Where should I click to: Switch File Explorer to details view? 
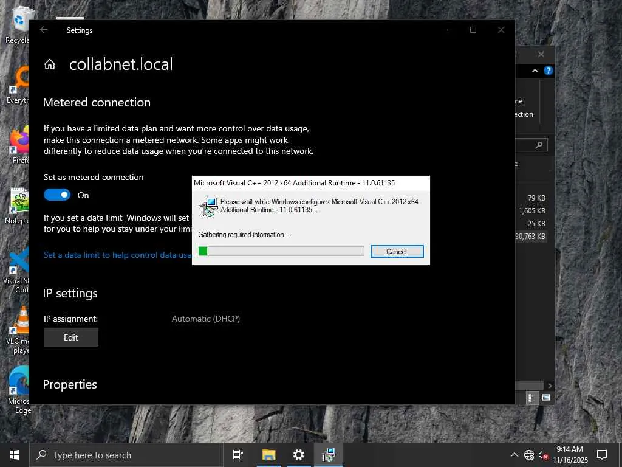point(531,398)
